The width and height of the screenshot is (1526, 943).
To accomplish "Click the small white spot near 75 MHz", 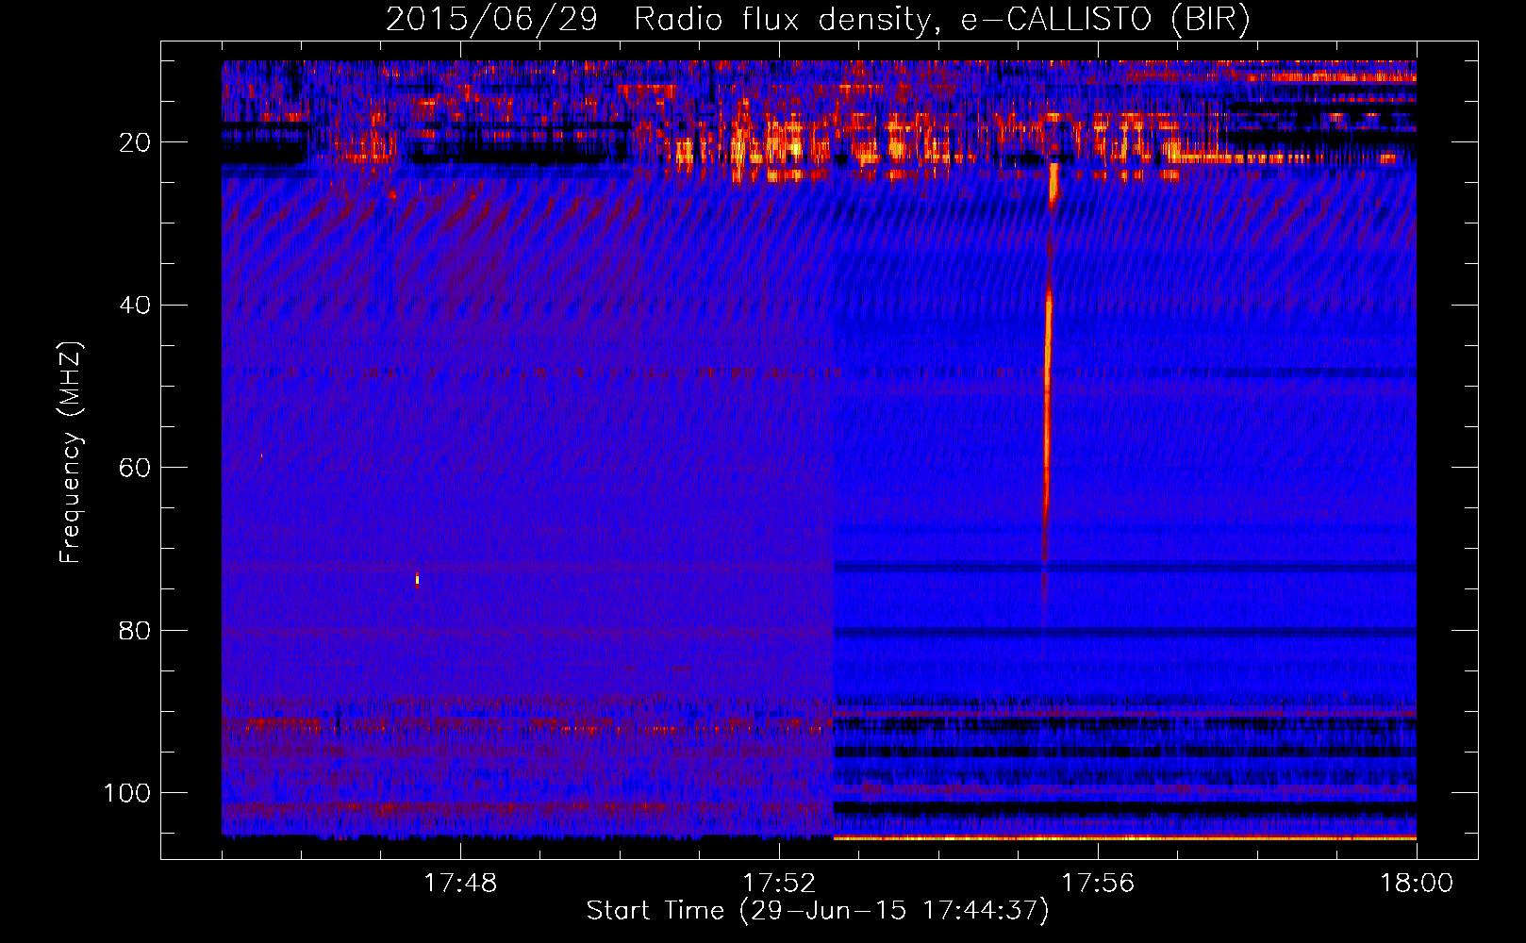I will pyautogui.click(x=417, y=579).
